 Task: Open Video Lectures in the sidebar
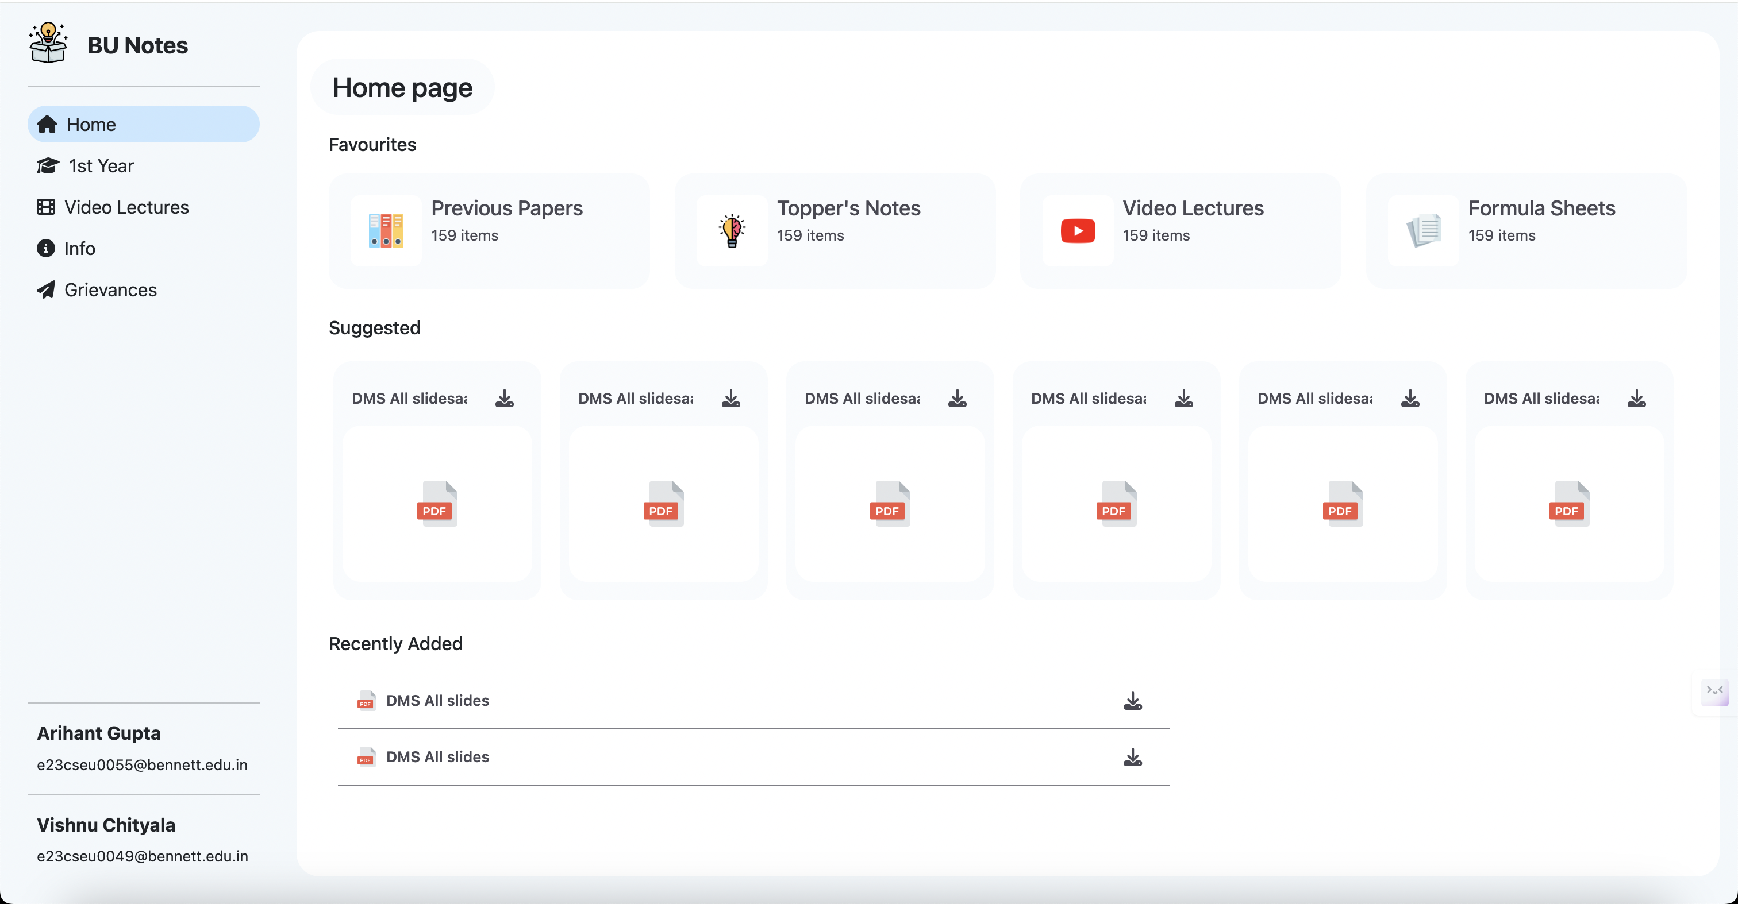[126, 207]
